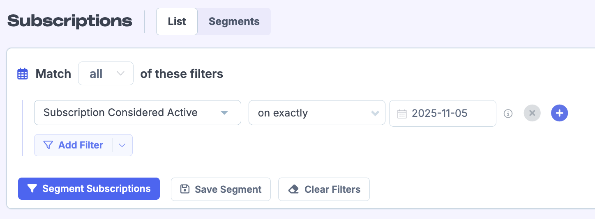Switch to the List tab

pos(177,22)
